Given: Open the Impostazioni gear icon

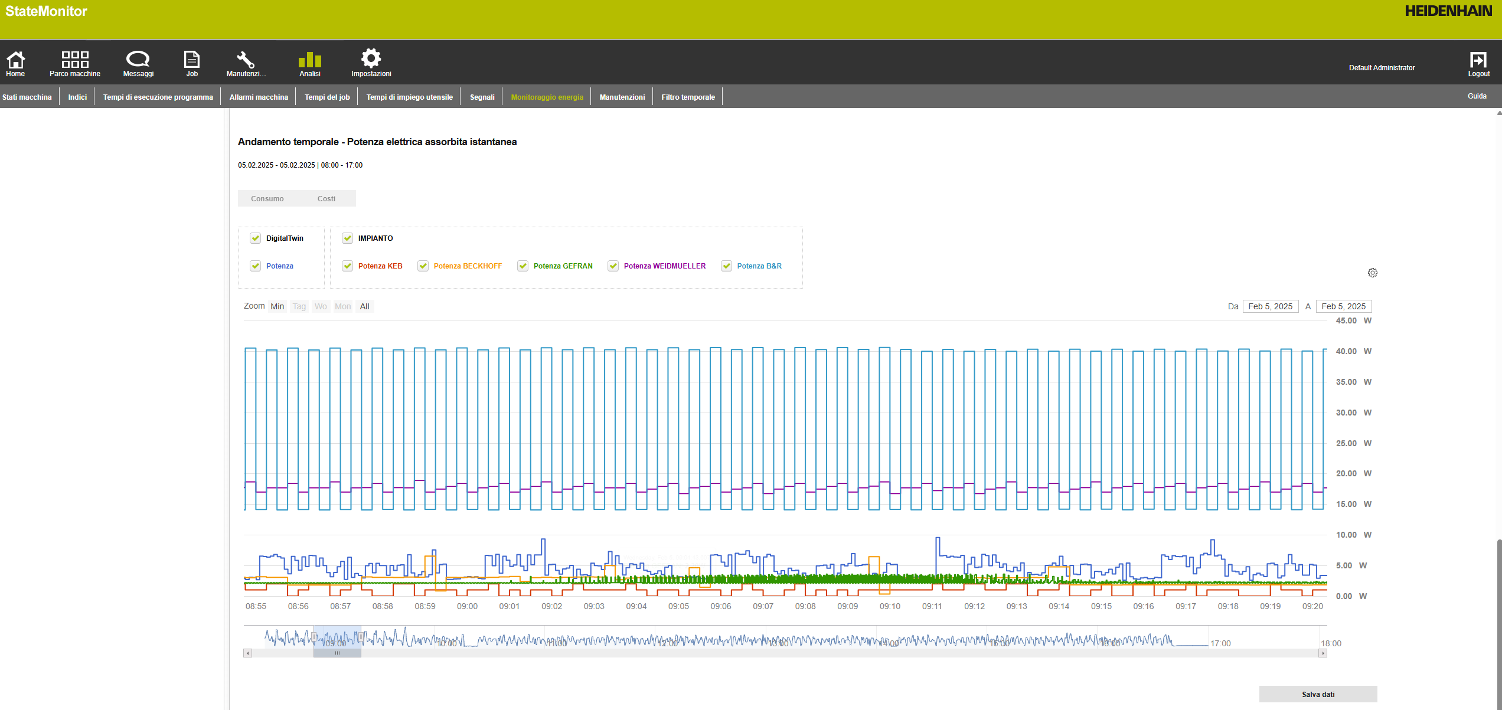Looking at the screenshot, I should coord(371,58).
